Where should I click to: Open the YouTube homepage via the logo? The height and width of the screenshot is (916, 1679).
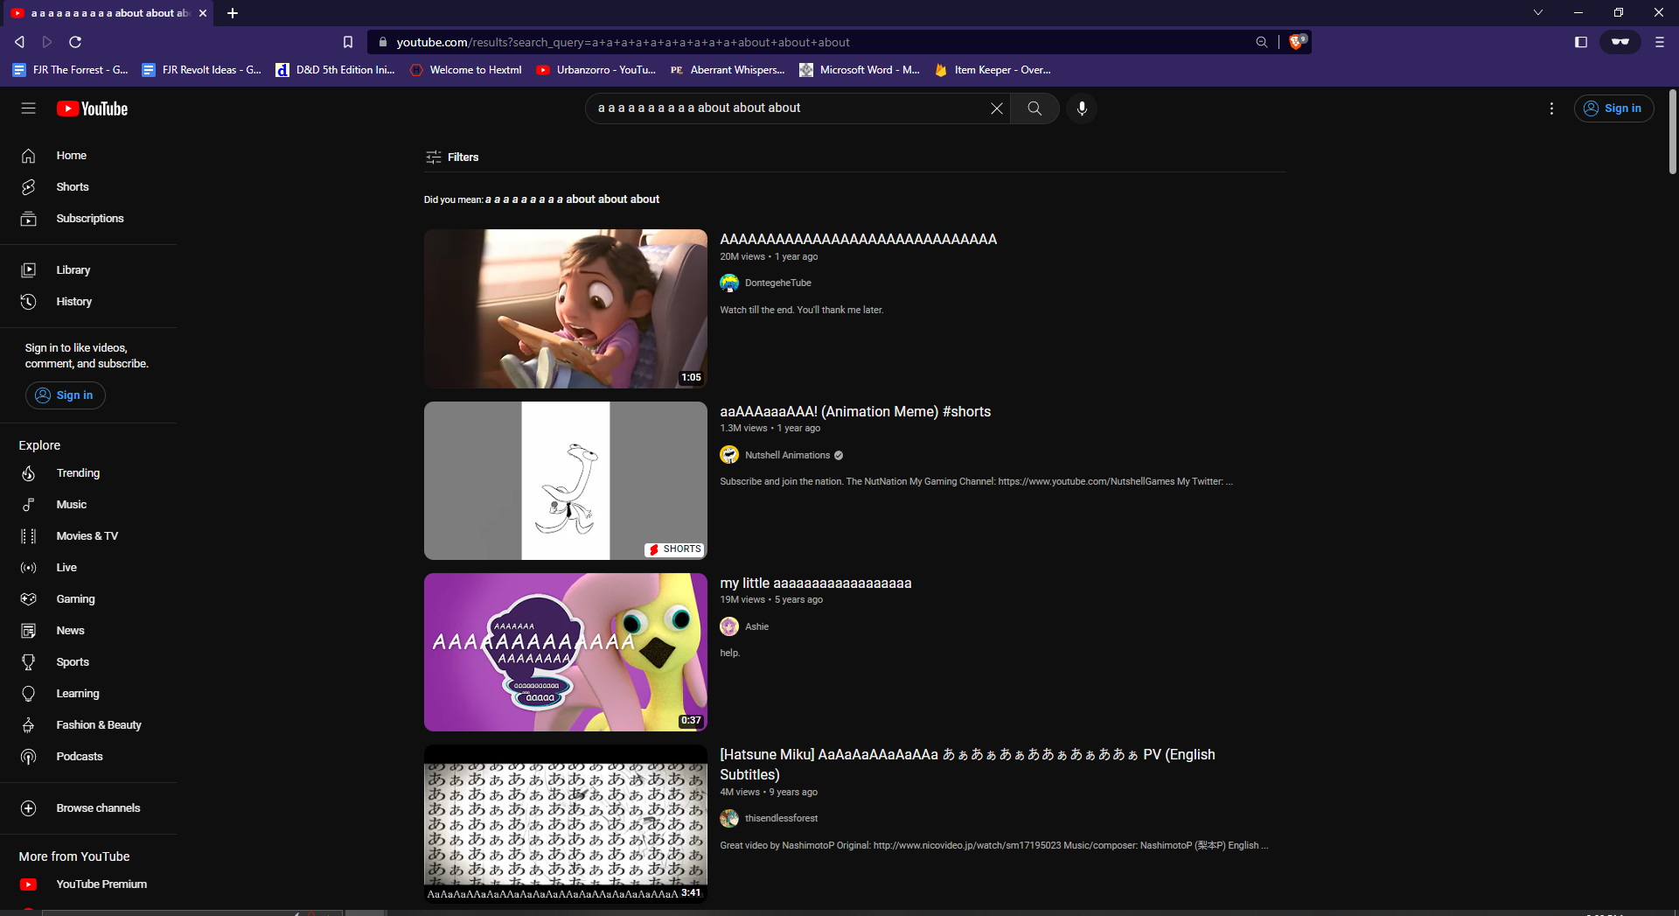[91, 108]
